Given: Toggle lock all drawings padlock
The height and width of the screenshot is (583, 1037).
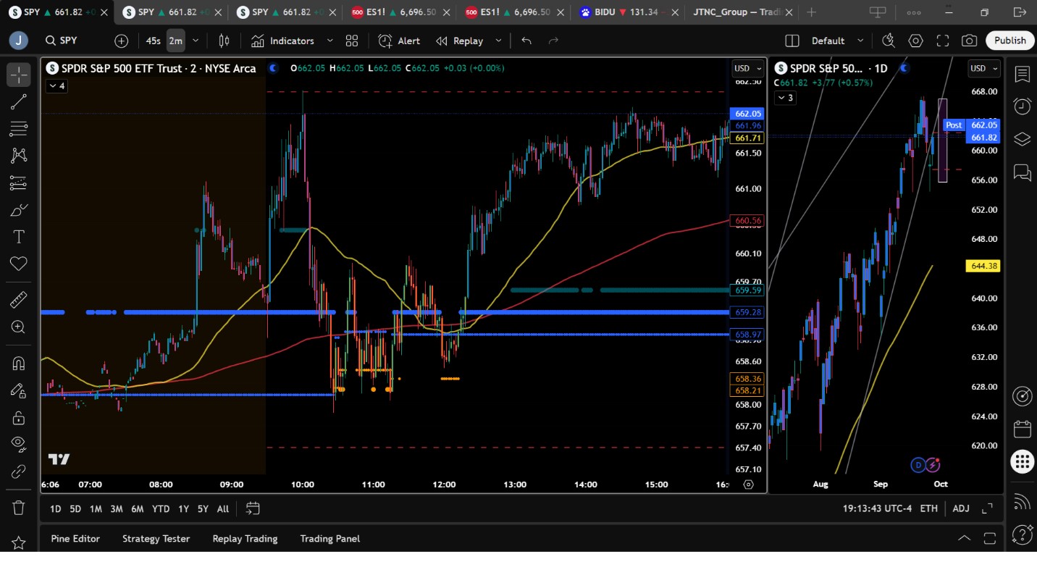Looking at the screenshot, I should pos(19,418).
